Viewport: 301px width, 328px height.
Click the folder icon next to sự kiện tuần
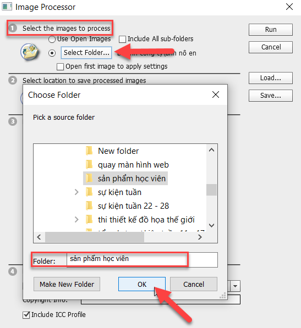tap(89, 192)
